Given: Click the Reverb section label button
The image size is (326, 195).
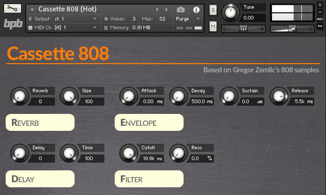Looking at the screenshot, I should tap(40, 123).
